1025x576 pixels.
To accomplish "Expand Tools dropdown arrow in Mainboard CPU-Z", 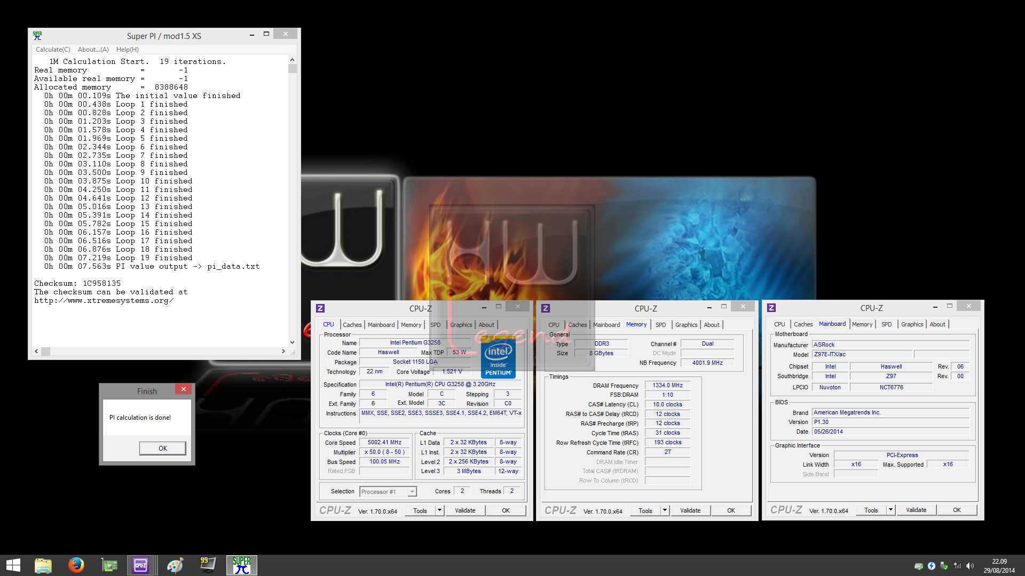I will click(x=890, y=510).
